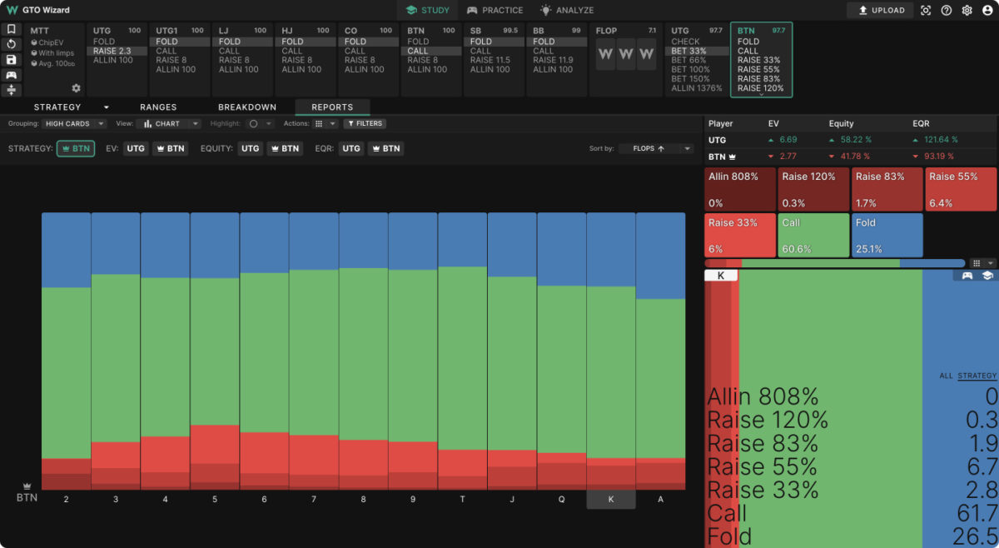Toggle EQR BTN selector
Image resolution: width=999 pixels, height=548 pixels.
coord(386,148)
